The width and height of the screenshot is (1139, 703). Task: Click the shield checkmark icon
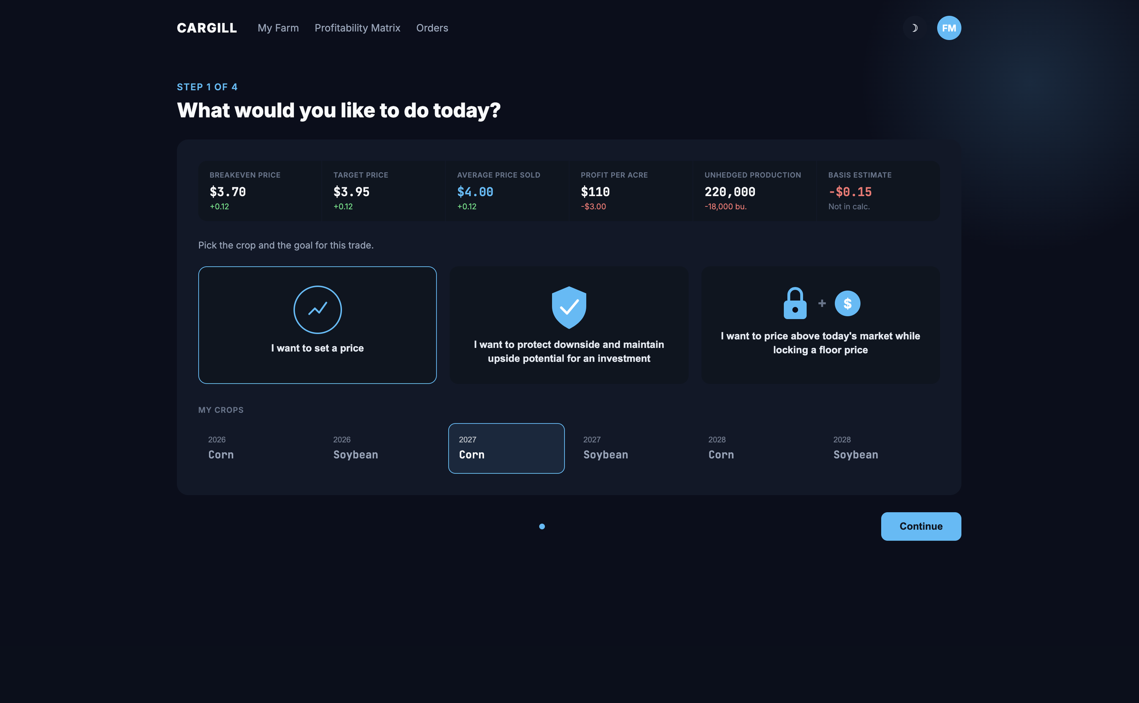pos(569,307)
